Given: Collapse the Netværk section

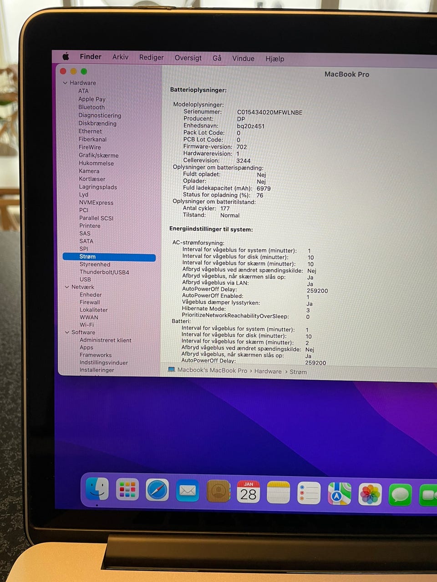Looking at the screenshot, I should coord(67,287).
